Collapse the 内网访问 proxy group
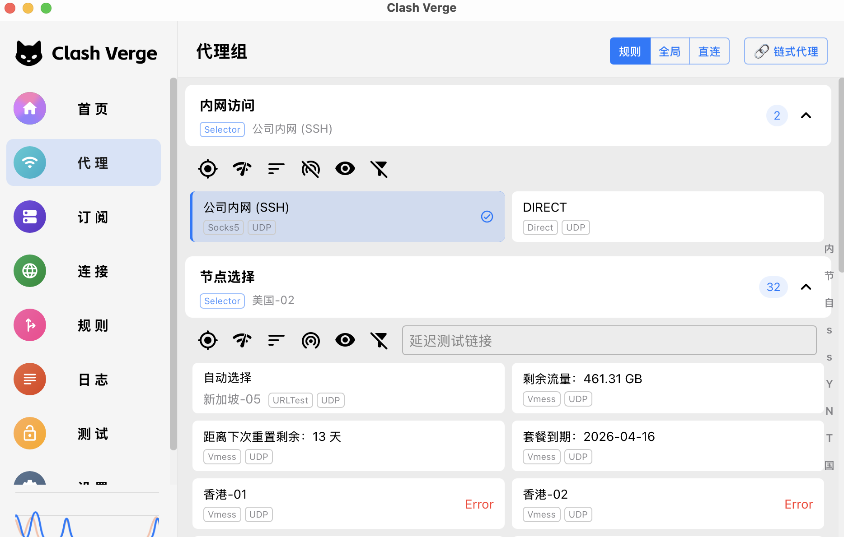The image size is (844, 537). pos(806,116)
